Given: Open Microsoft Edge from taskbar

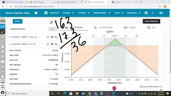Looking at the screenshot, I should pos(65,94).
